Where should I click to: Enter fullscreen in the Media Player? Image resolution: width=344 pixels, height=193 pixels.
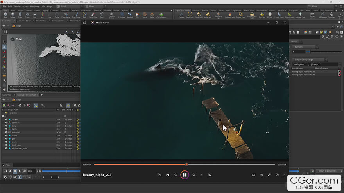point(269,175)
